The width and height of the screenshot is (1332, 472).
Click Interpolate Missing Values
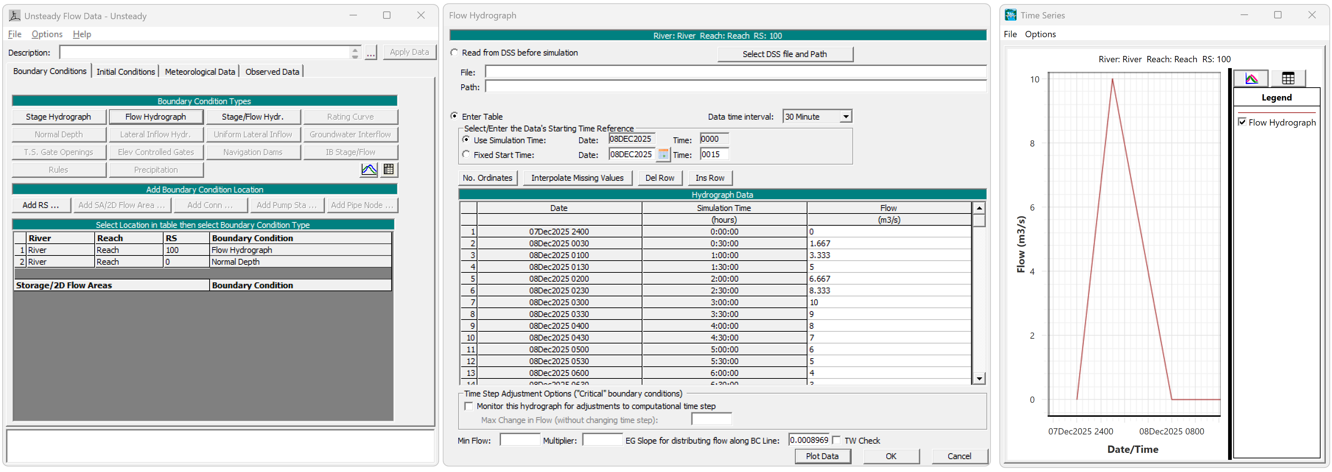coord(577,178)
